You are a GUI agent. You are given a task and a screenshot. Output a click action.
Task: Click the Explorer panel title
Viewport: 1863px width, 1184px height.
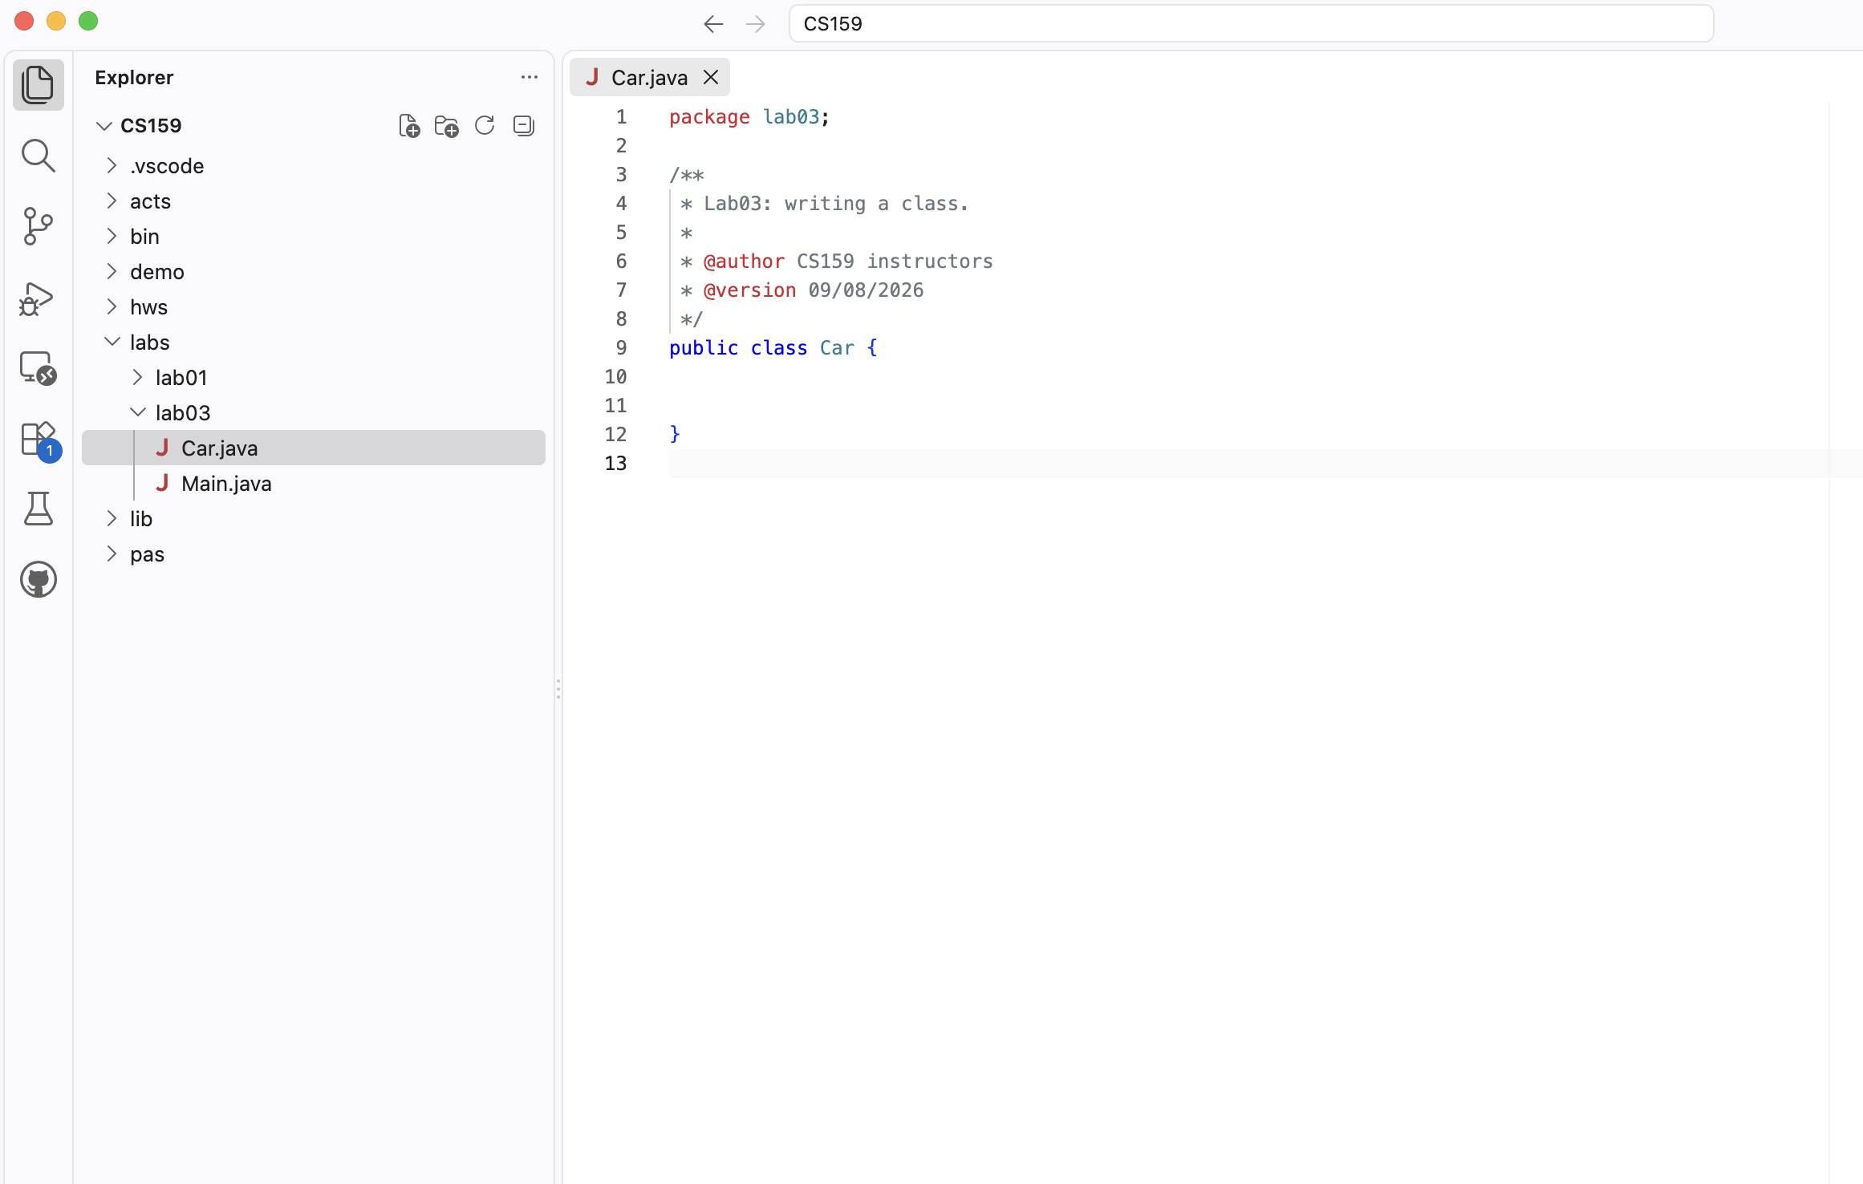pos(134,77)
